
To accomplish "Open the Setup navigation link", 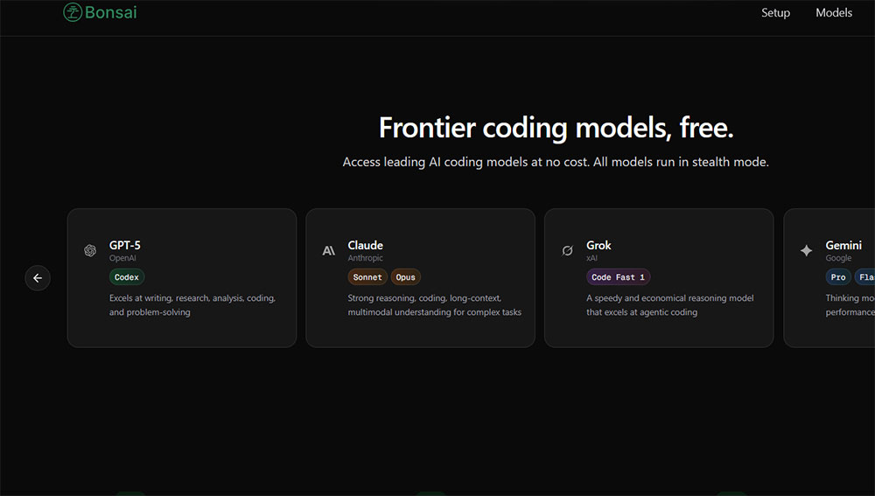I will coord(775,13).
